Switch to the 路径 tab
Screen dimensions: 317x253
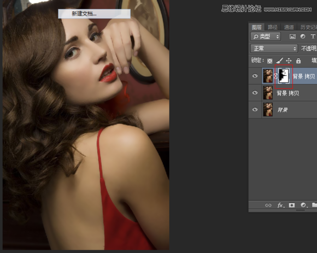click(273, 27)
